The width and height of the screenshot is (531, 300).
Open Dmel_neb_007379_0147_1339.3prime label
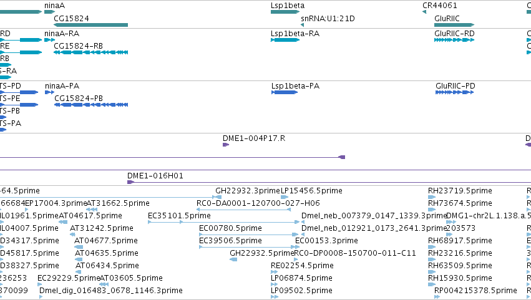coord(374,216)
